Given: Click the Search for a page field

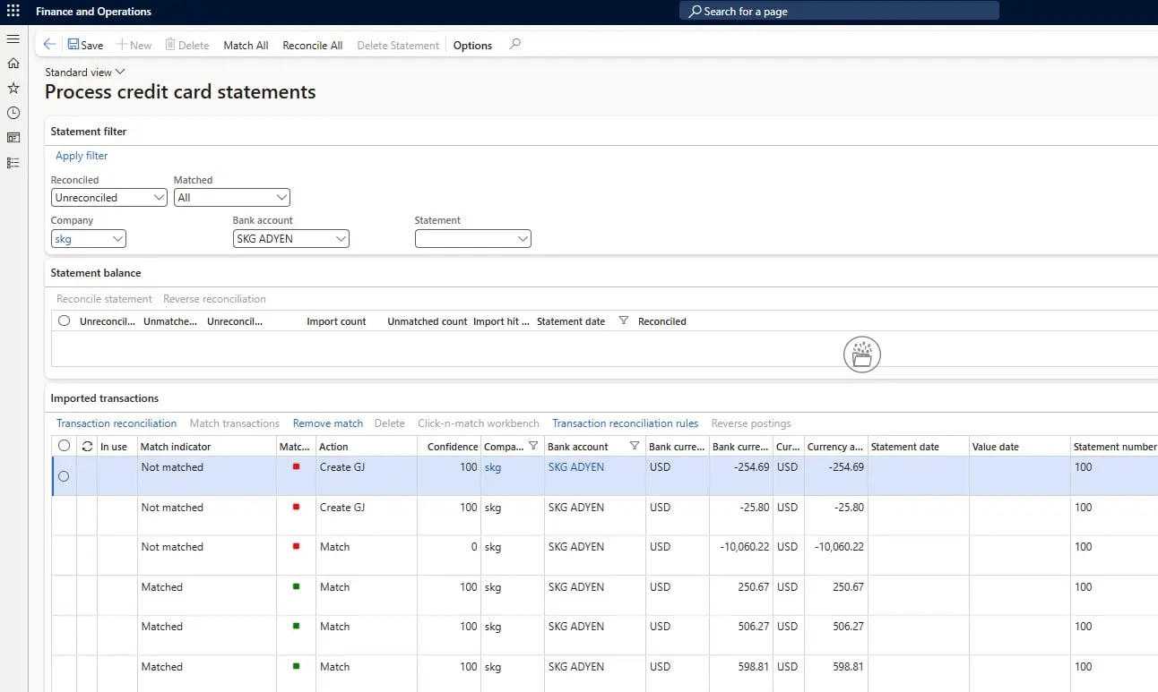Looking at the screenshot, I should click(838, 11).
